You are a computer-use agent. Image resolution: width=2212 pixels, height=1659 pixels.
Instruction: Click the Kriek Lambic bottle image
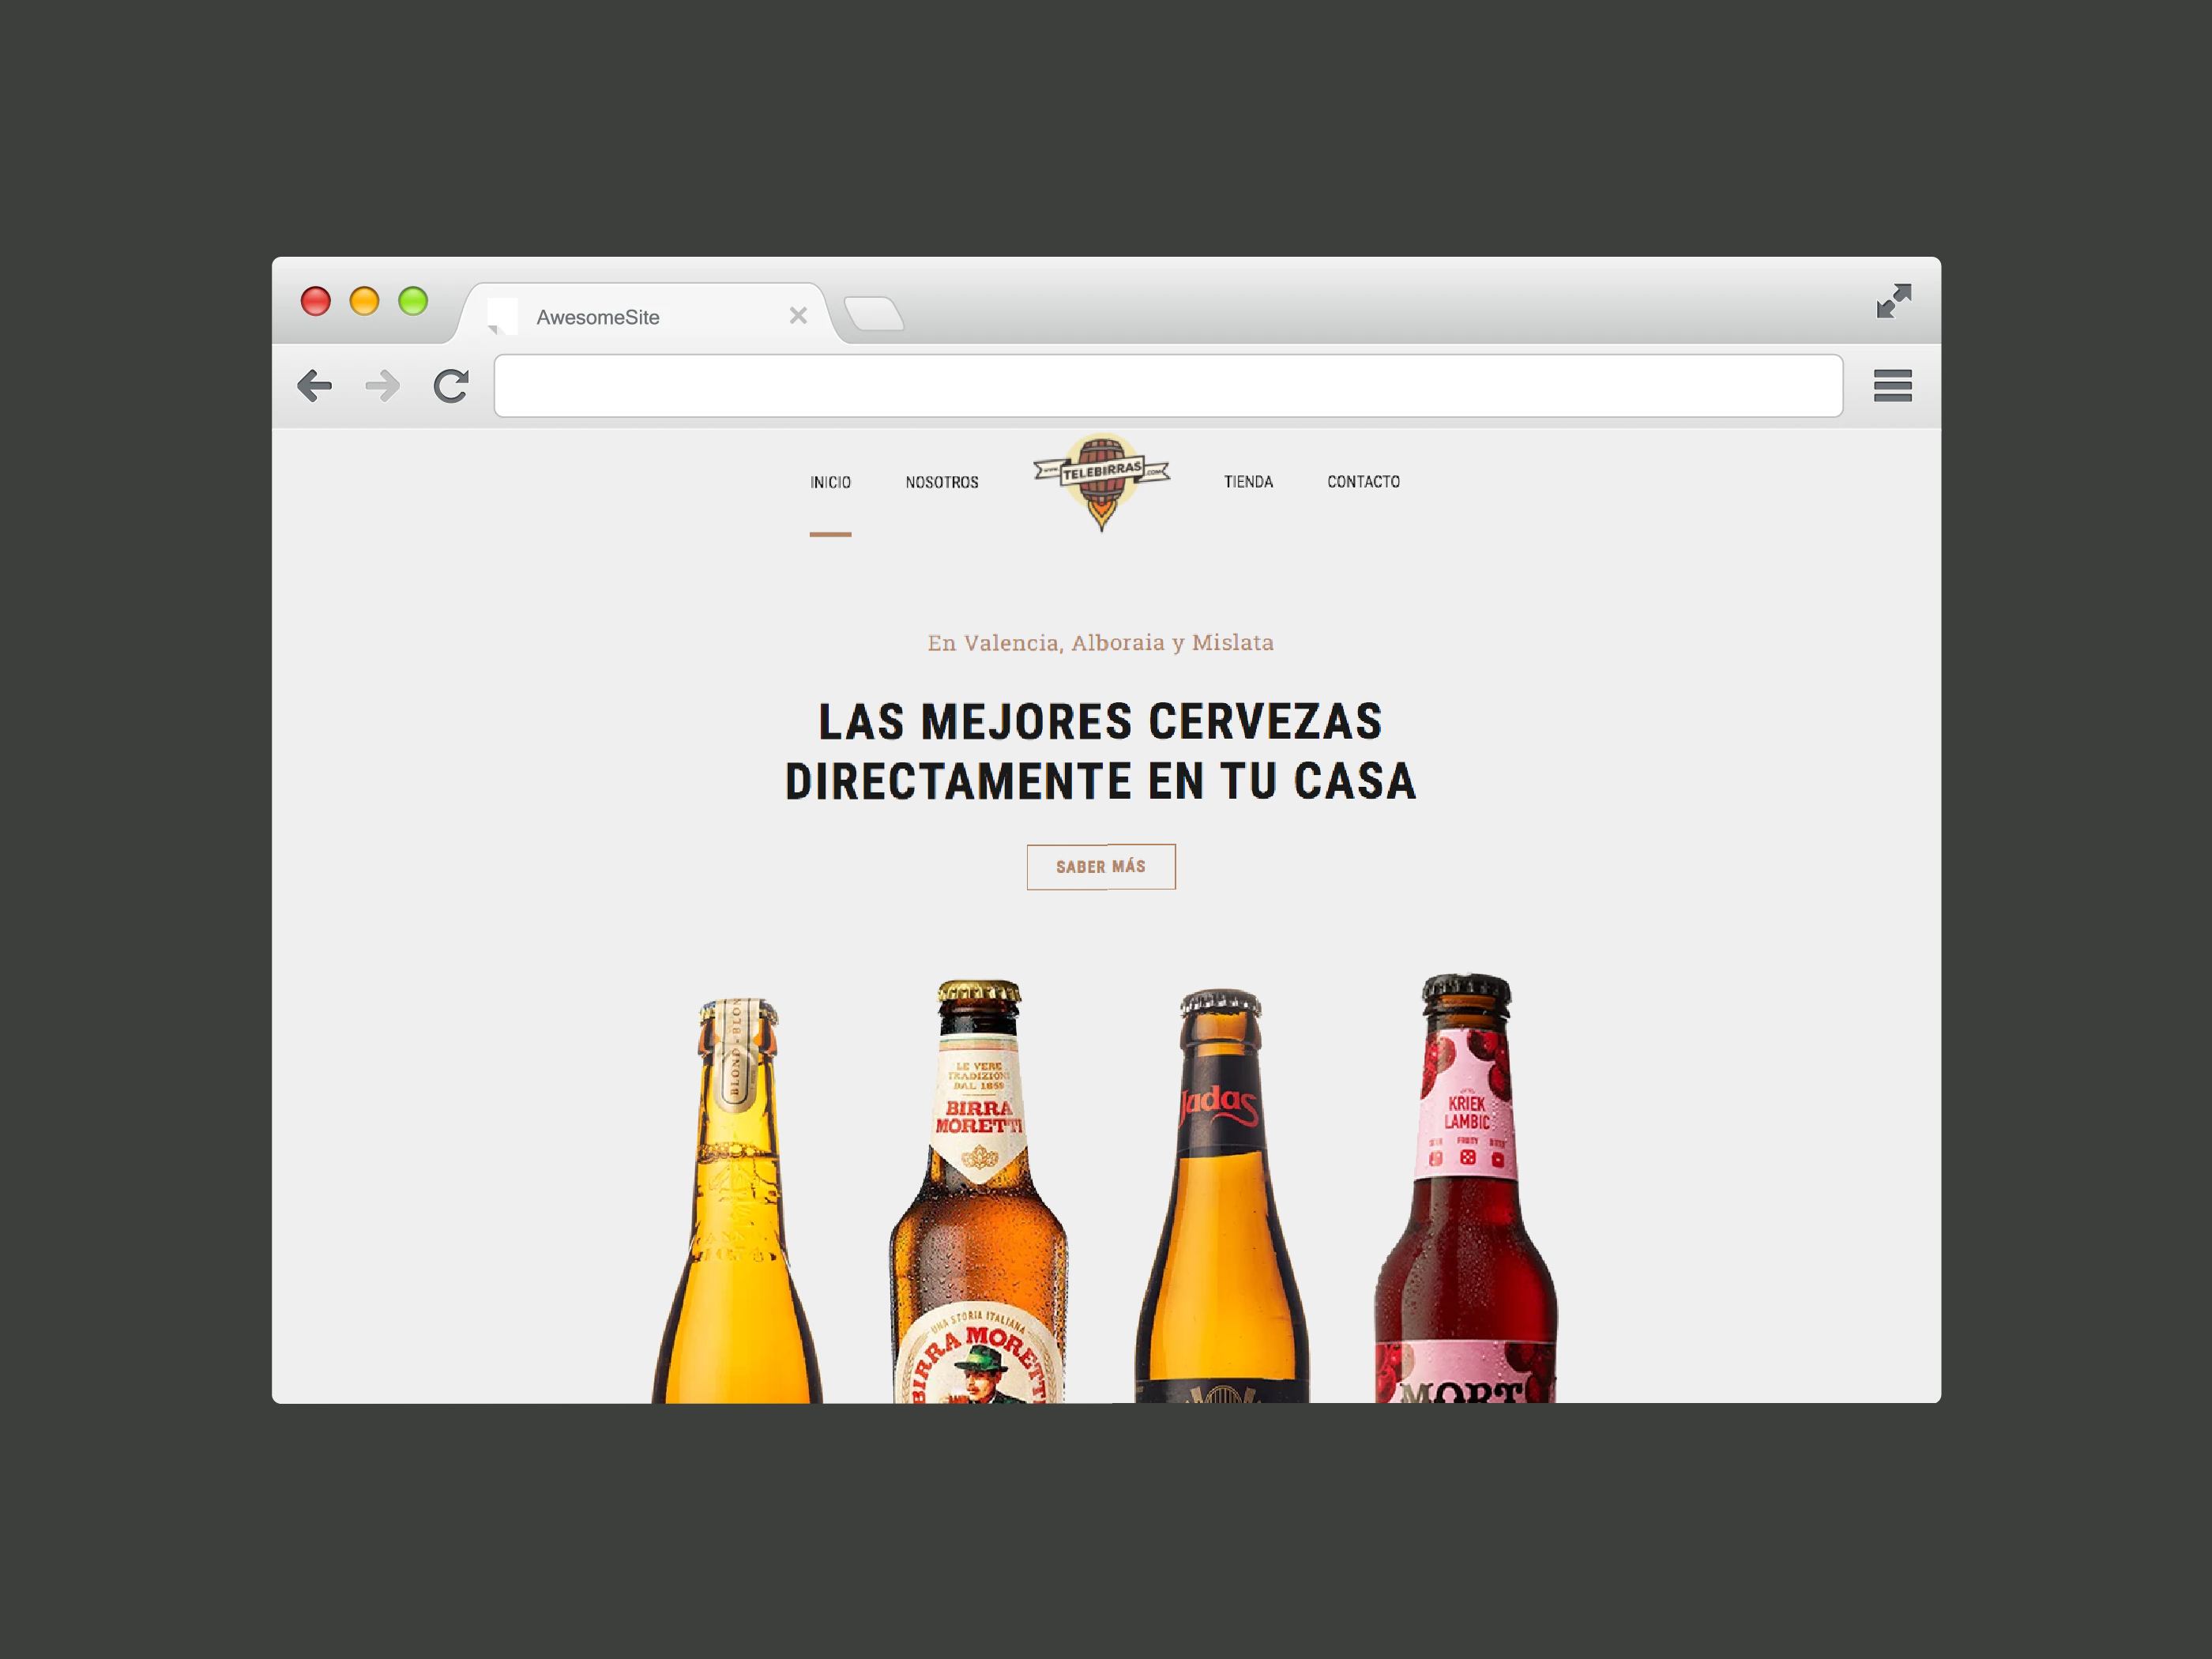[x=1466, y=1188]
